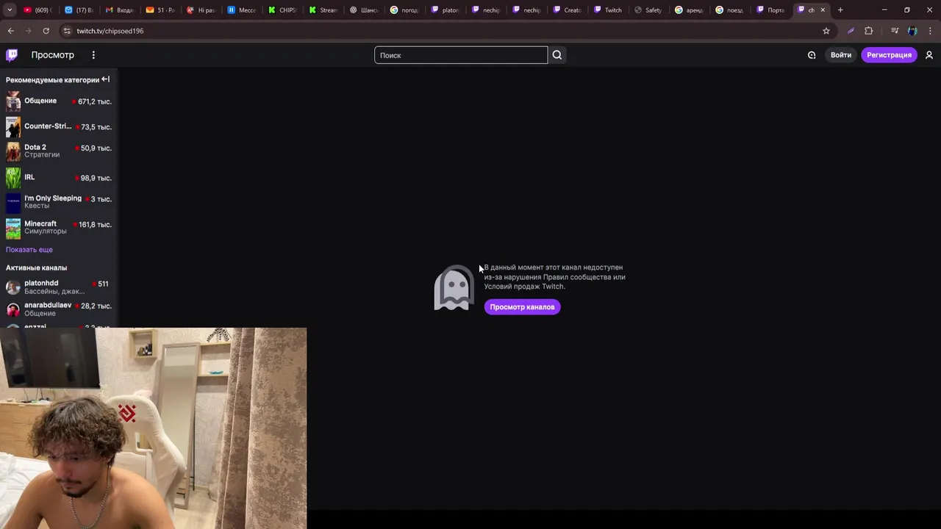Bookmark this page with the star icon
Image resolution: width=941 pixels, height=529 pixels.
[x=826, y=31]
